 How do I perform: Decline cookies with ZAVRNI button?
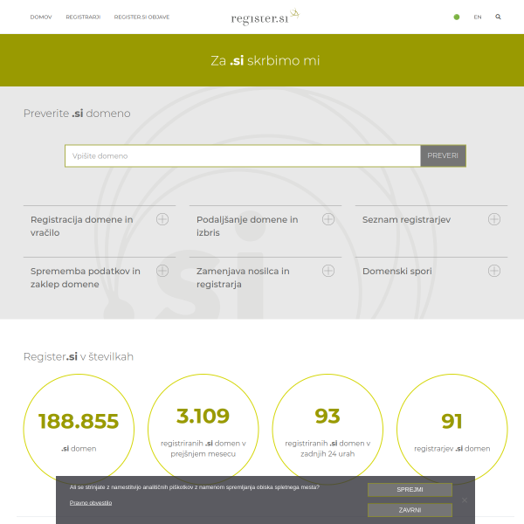[410, 510]
